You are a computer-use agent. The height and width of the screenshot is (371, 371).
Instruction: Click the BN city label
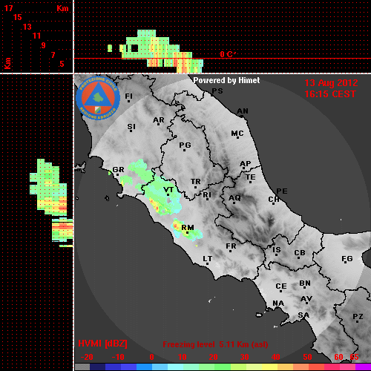tap(305, 283)
